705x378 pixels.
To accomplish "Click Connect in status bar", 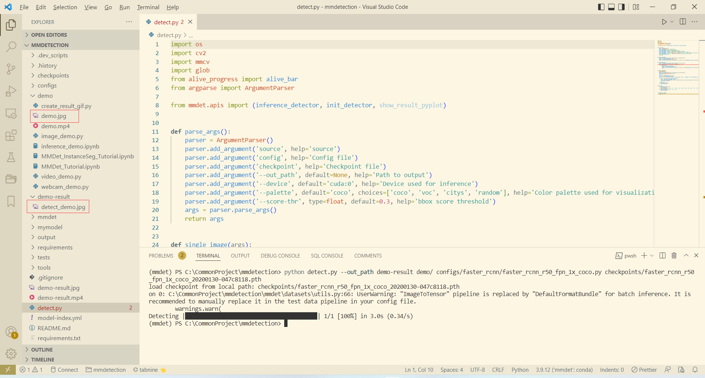I will coord(64,370).
